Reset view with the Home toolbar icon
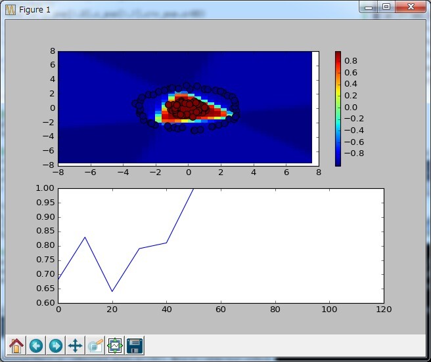Viewport: 431px width, 362px height. [16, 346]
